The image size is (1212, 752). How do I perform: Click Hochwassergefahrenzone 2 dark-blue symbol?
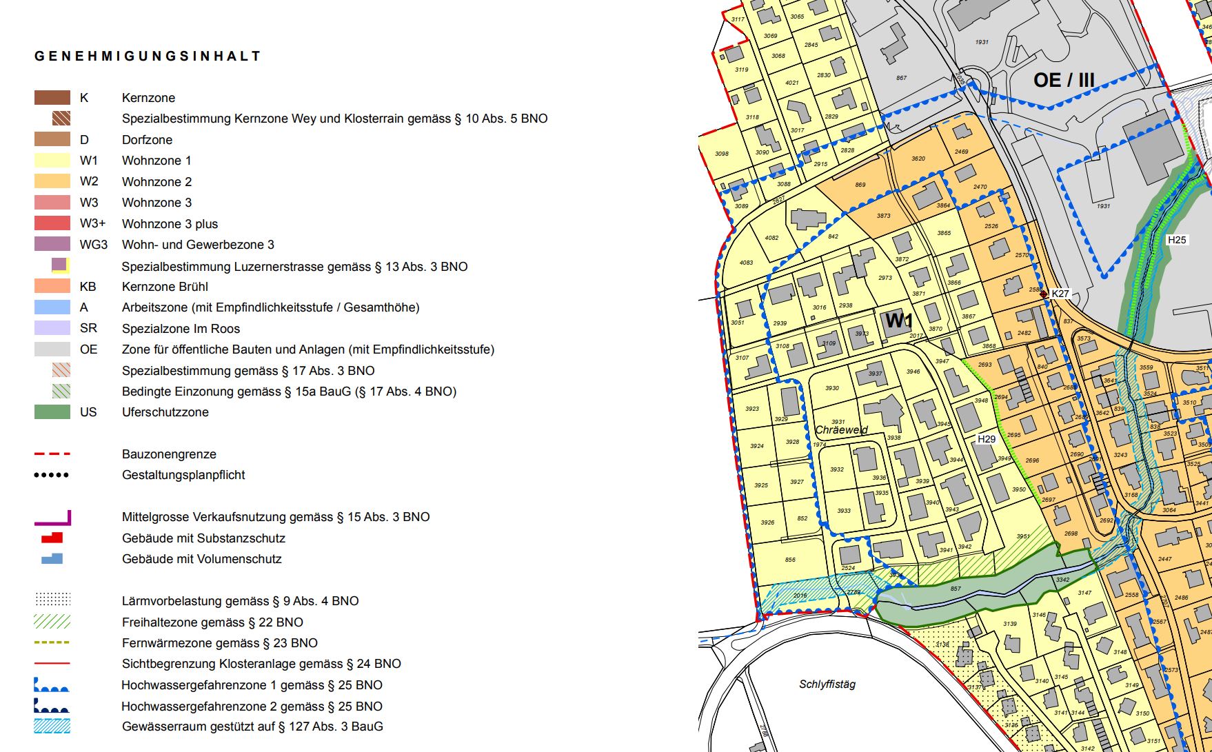click(52, 706)
